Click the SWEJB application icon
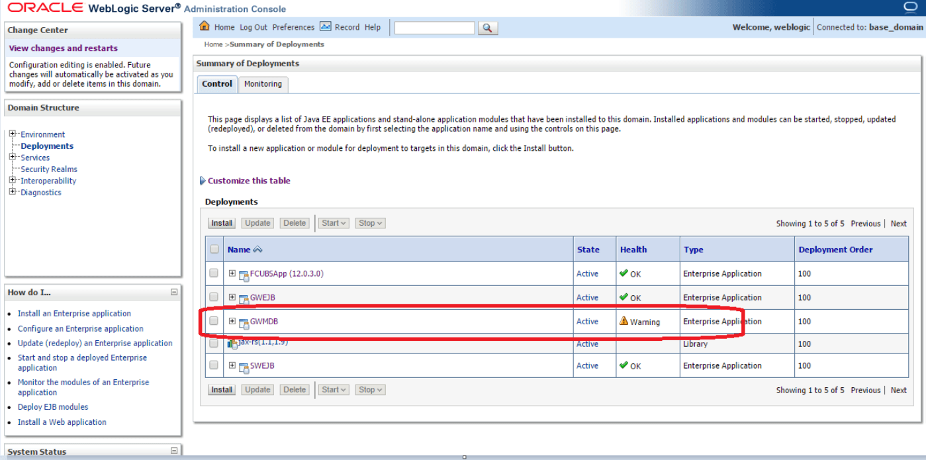Viewport: 926px width, 460px height. (x=244, y=367)
